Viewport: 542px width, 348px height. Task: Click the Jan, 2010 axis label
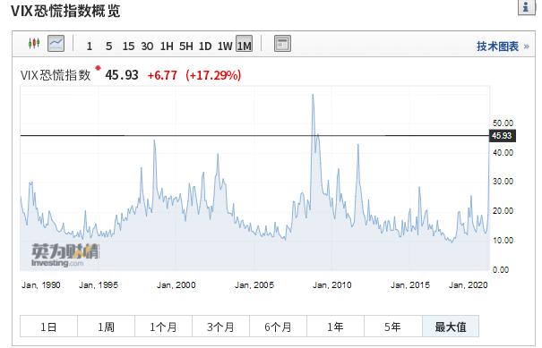[x=331, y=285]
